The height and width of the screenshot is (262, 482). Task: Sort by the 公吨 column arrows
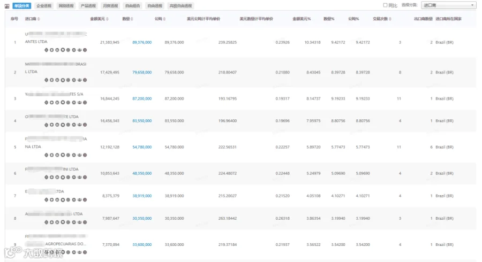click(164, 19)
